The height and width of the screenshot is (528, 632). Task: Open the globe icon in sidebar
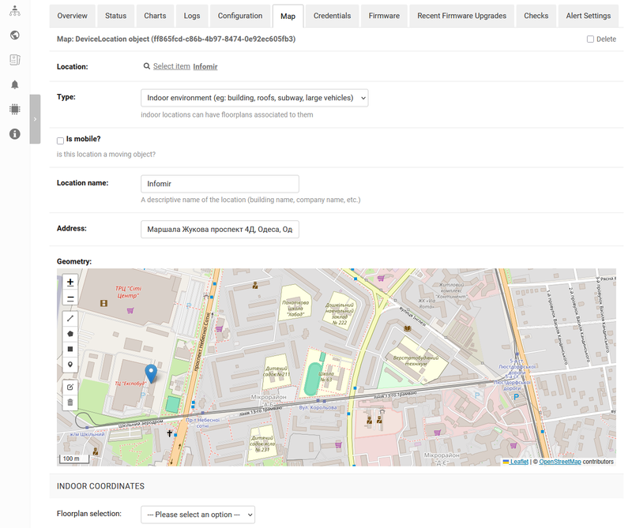[14, 35]
